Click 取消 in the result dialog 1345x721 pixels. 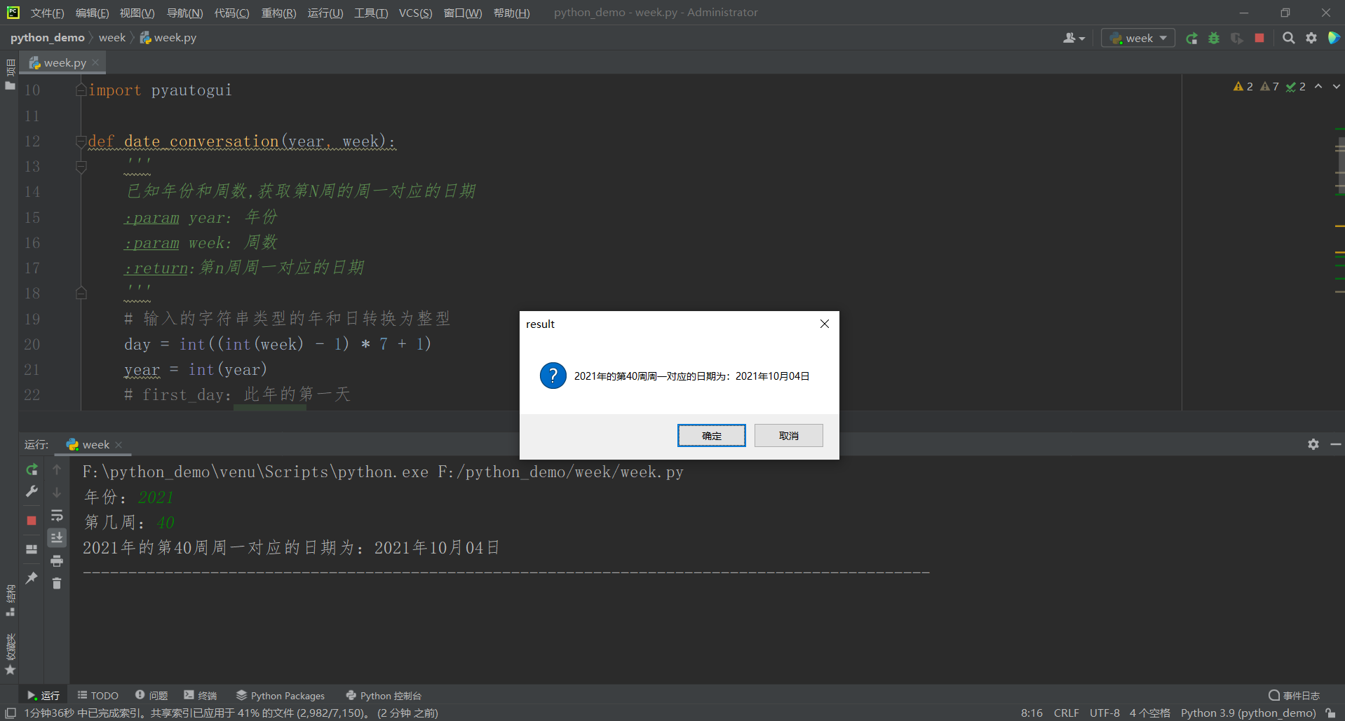[x=788, y=436]
